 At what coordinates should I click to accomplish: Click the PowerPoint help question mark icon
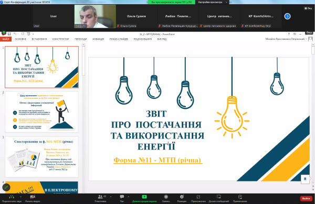pos(289,34)
